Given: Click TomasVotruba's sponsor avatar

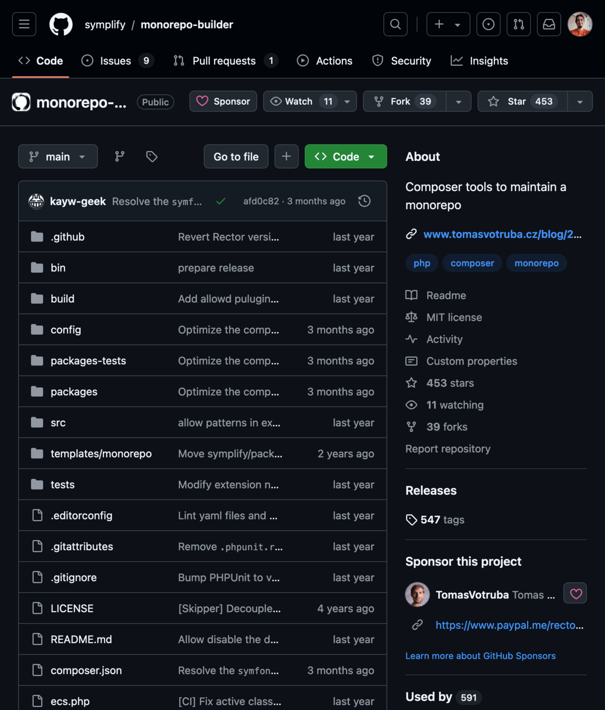Looking at the screenshot, I should click(x=418, y=594).
